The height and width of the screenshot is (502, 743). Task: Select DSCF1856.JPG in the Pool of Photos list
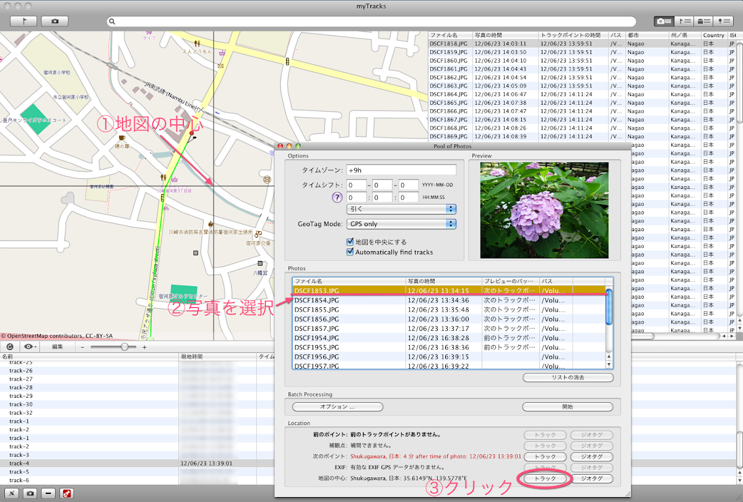pos(448,319)
